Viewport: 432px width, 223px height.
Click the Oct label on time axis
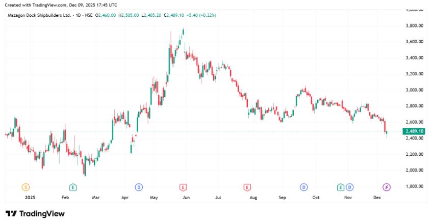tap(316, 197)
